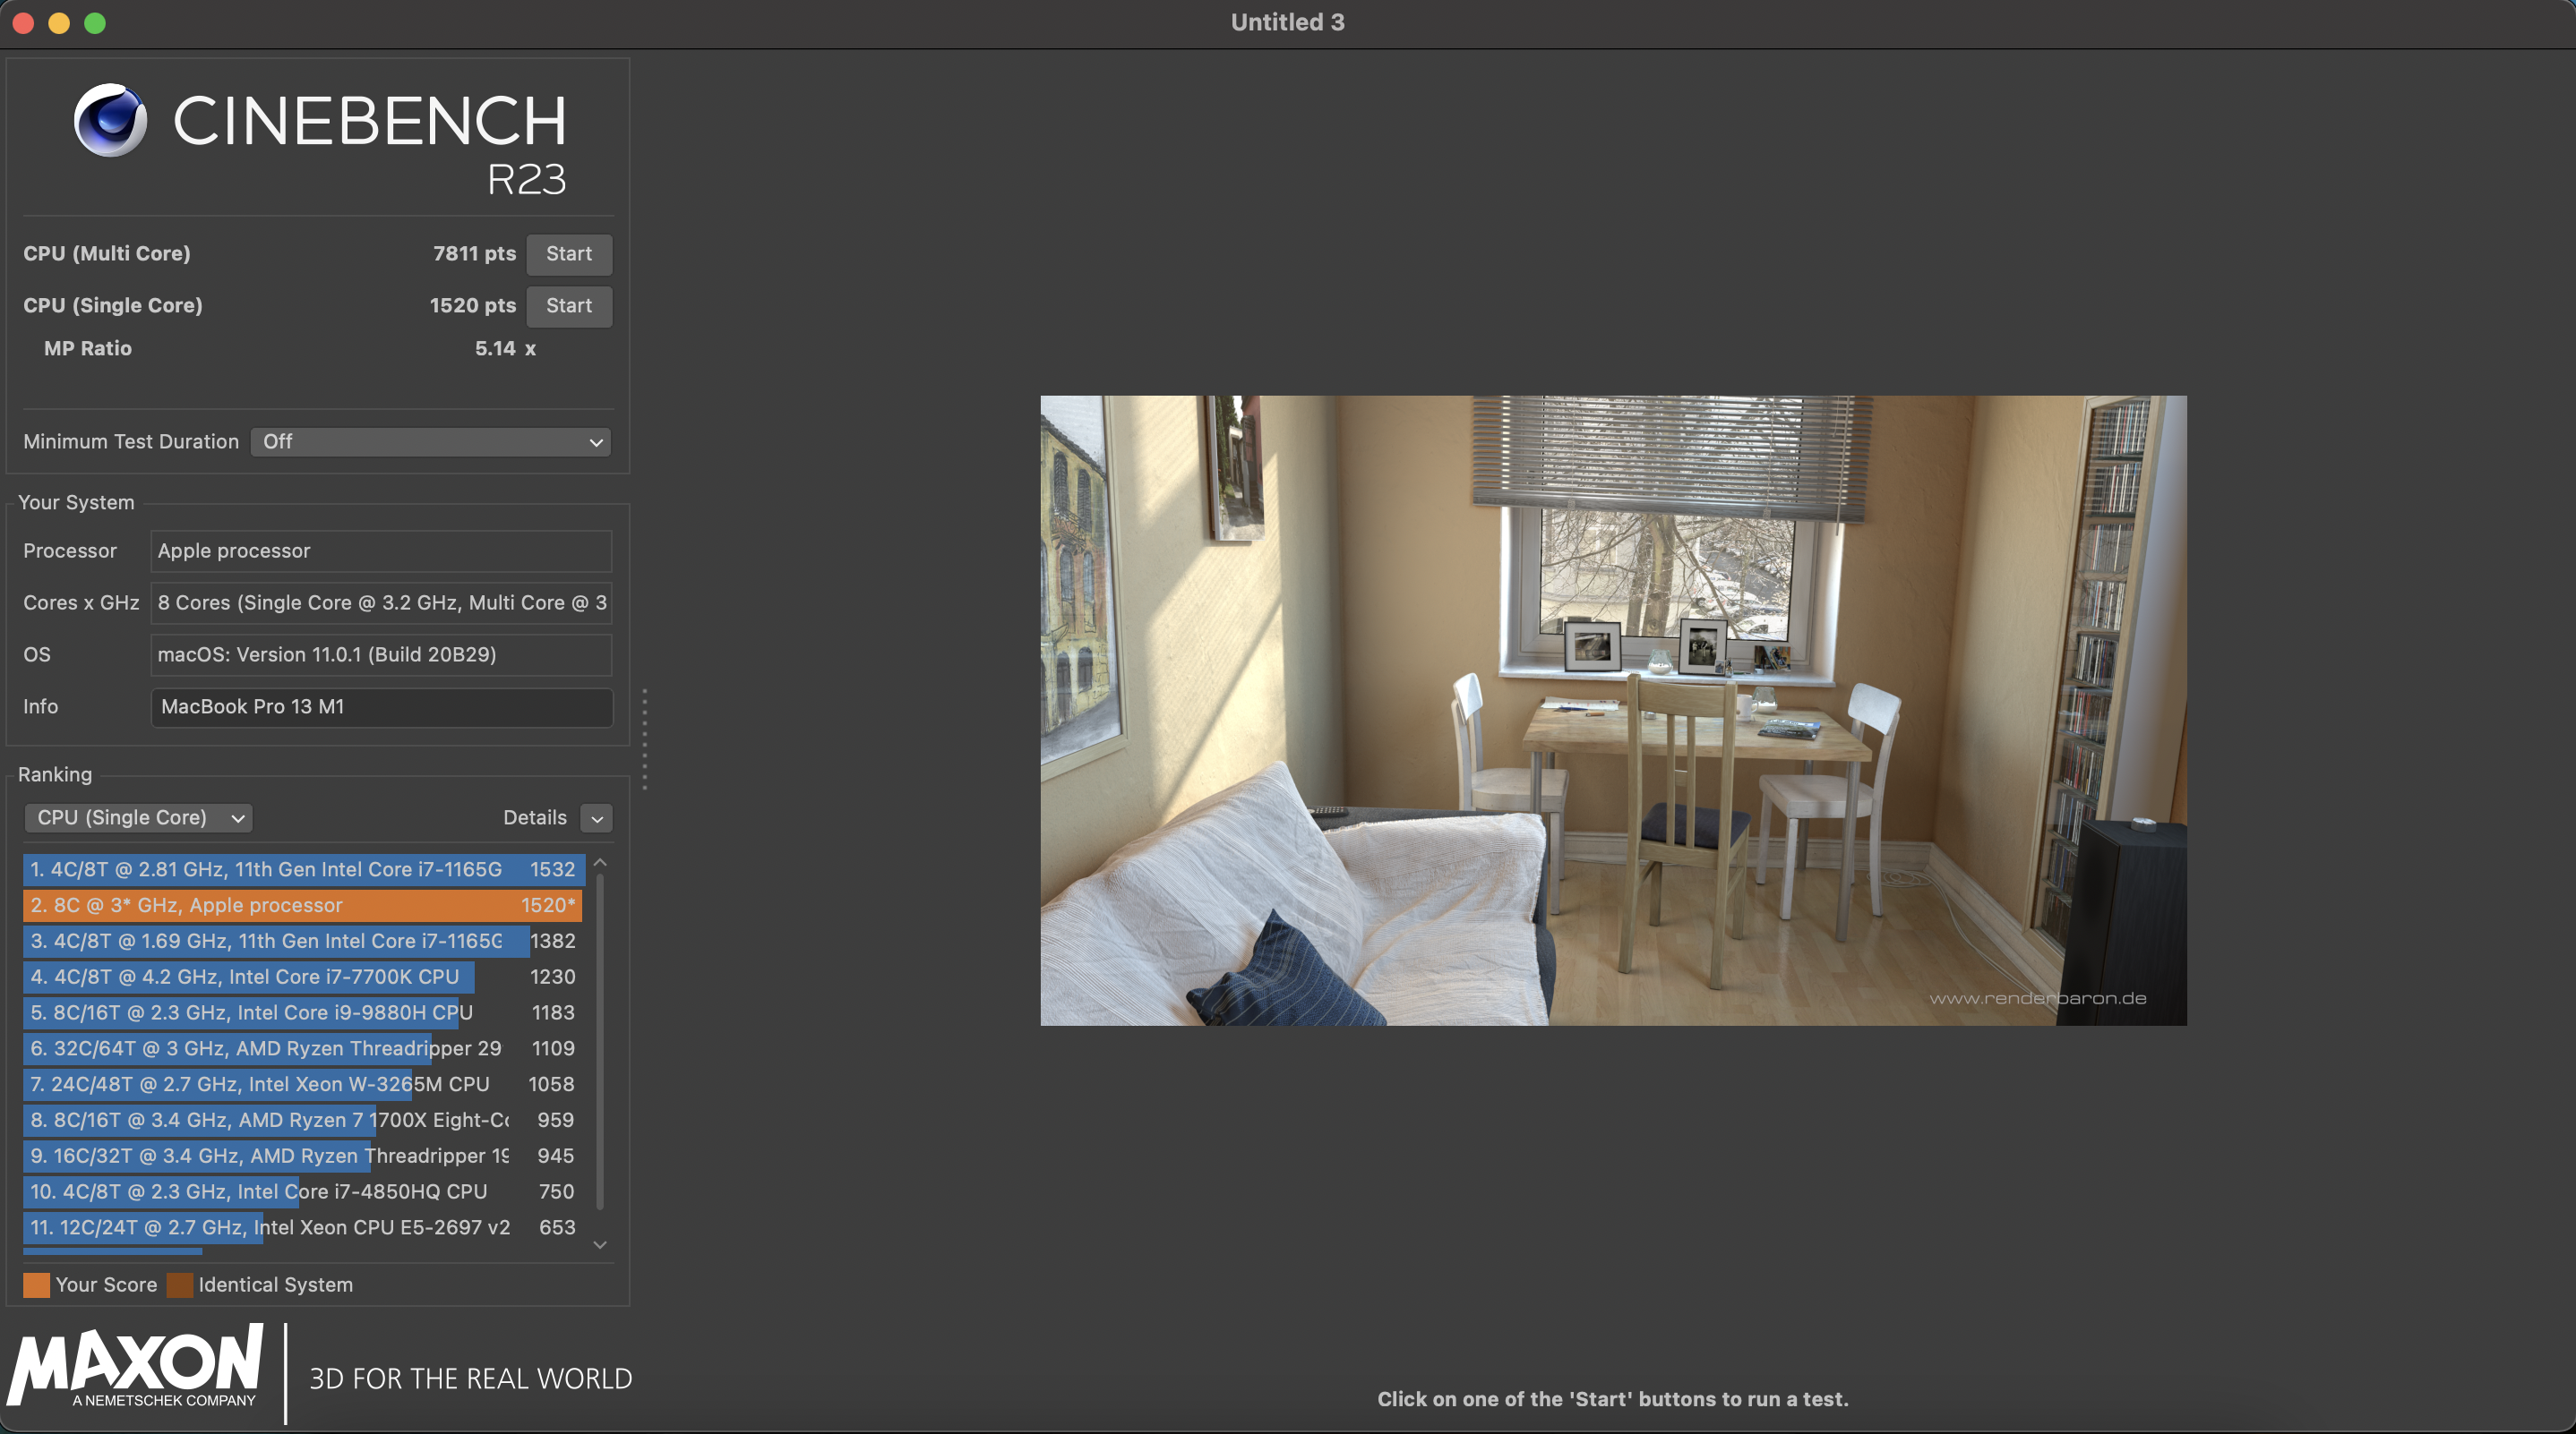2576x1434 pixels.
Task: Click the MAXON company logo
Action: pyautogui.click(x=137, y=1366)
